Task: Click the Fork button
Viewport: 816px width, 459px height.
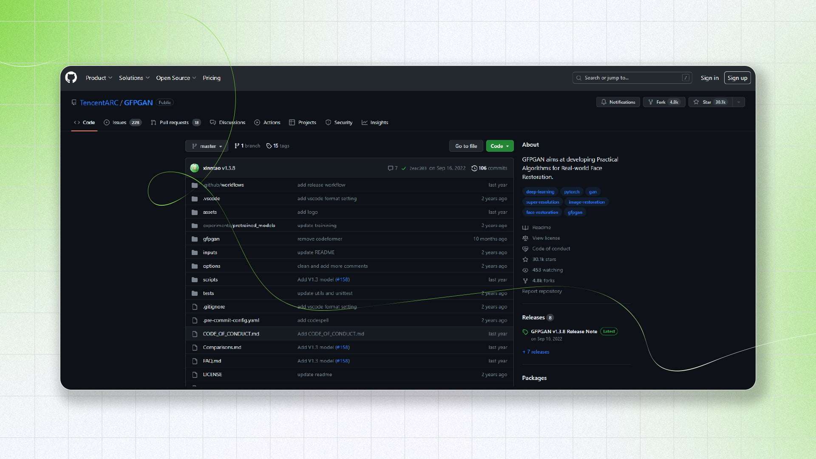Action: pos(664,102)
